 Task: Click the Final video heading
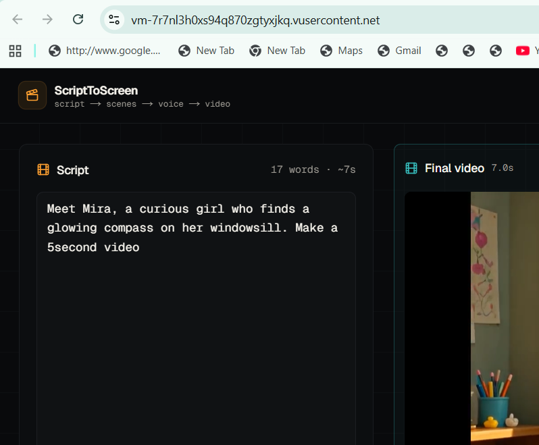coord(455,168)
